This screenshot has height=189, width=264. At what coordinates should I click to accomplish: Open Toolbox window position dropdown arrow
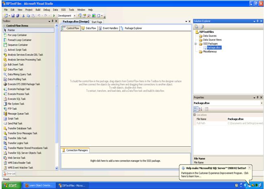(x=49, y=22)
